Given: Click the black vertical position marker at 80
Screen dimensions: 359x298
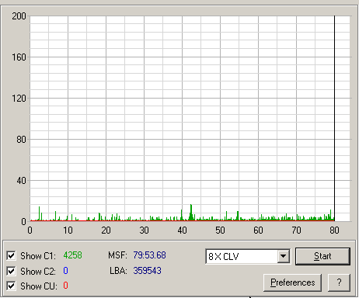Looking at the screenshot, I should coord(334,118).
